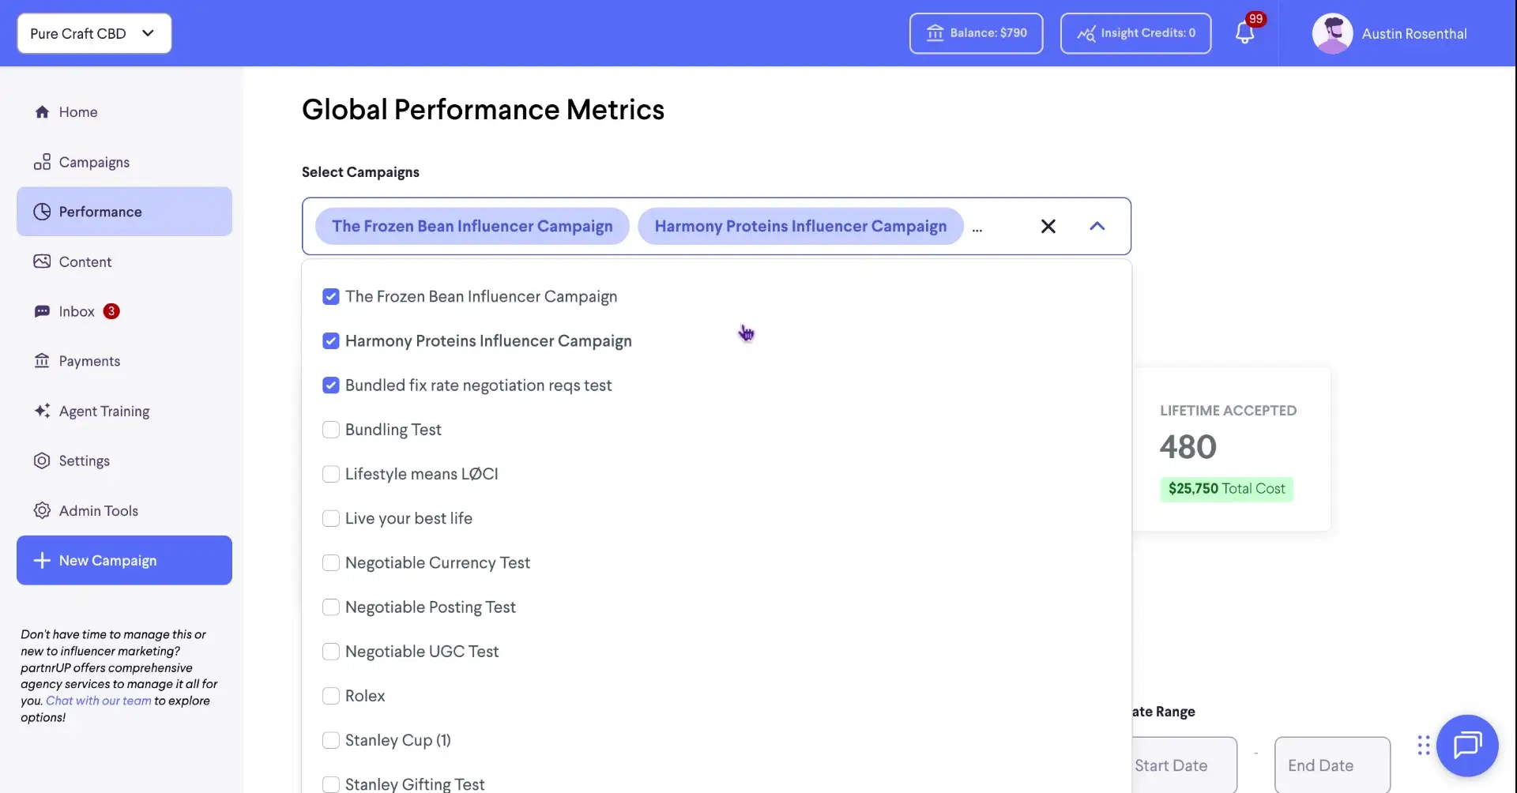The image size is (1517, 793).
Task: Open the Home page from sidebar
Action: 77,111
